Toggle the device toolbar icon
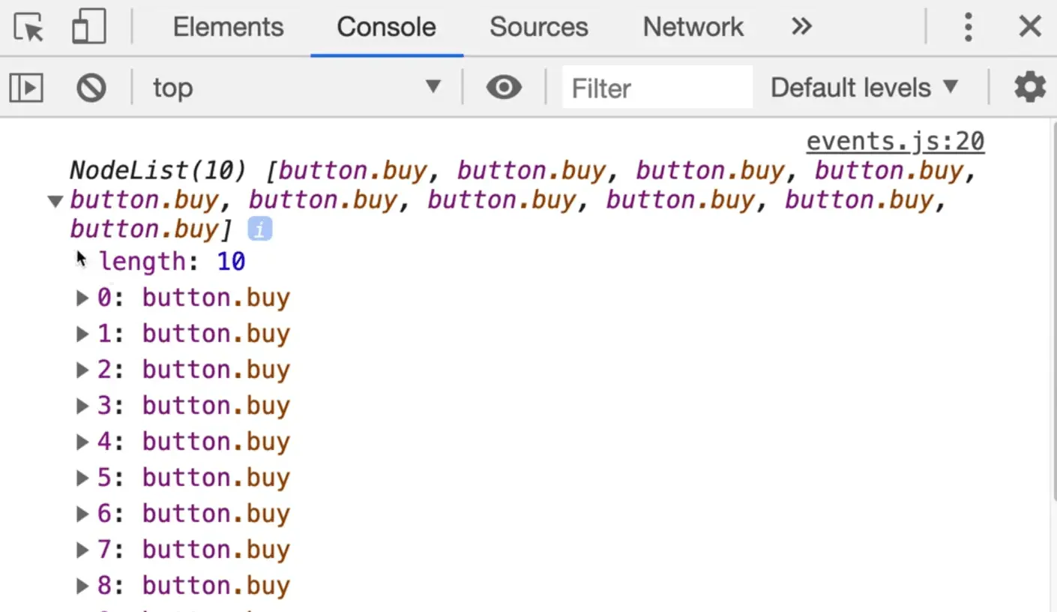1057x612 pixels. pyautogui.click(x=88, y=28)
